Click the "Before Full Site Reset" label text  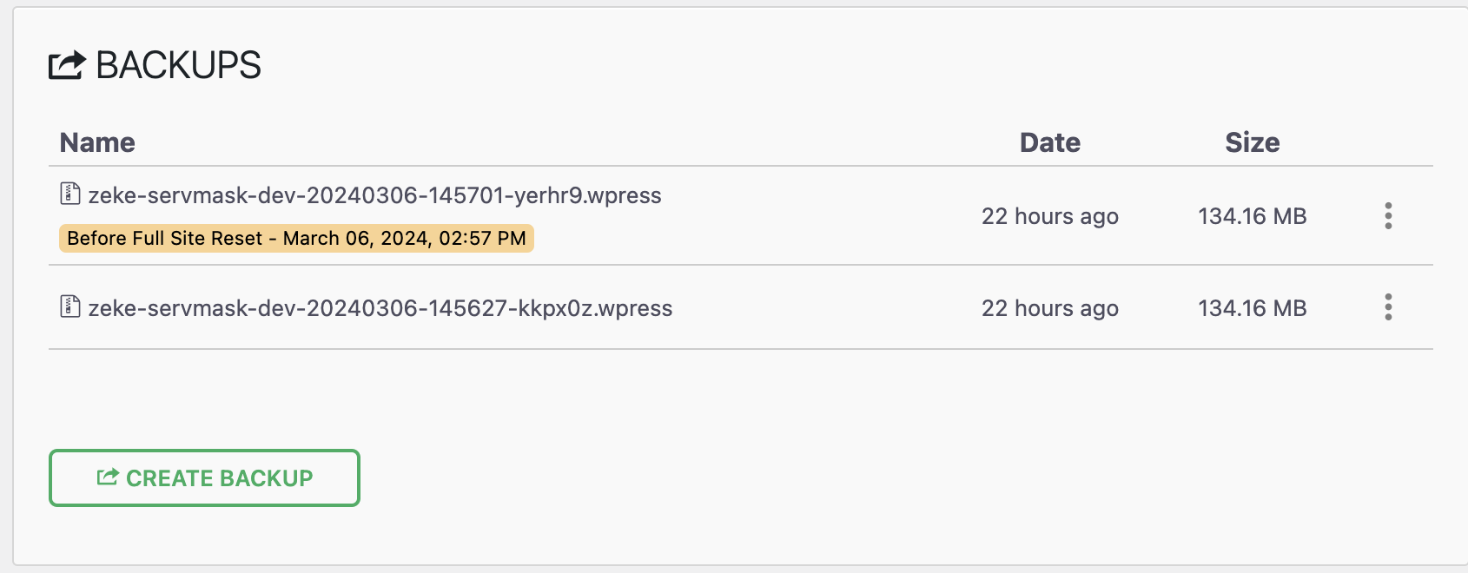[165, 239]
